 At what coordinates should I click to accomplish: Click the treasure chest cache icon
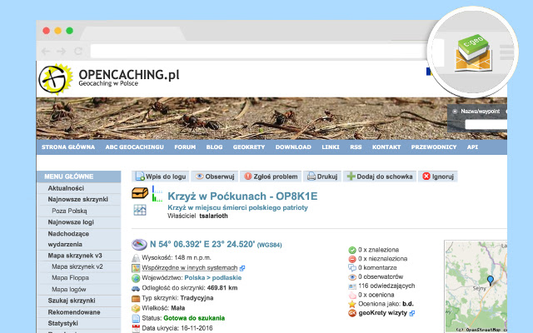[x=140, y=193]
